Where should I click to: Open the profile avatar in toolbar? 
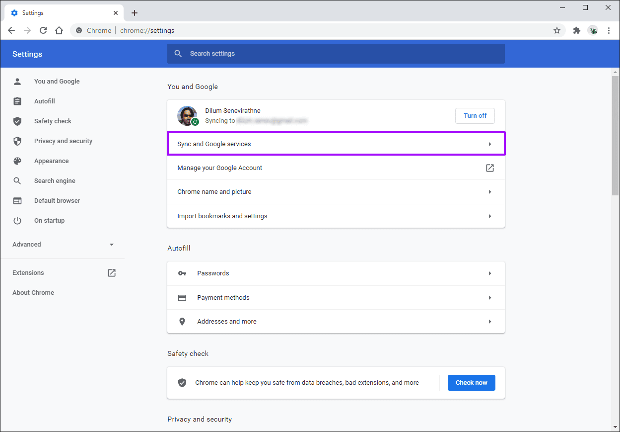[x=593, y=30]
